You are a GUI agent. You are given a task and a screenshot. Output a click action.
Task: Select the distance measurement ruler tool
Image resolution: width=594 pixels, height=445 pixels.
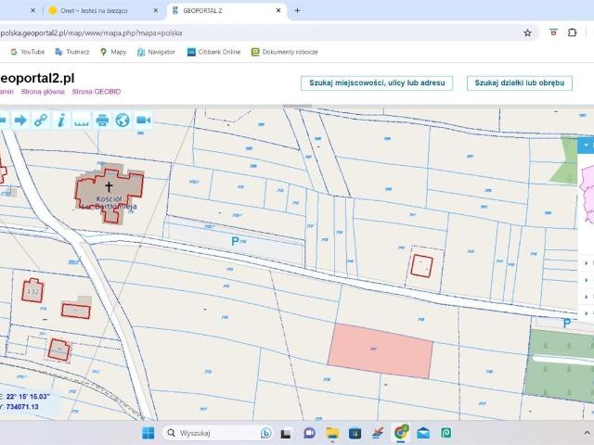82,120
